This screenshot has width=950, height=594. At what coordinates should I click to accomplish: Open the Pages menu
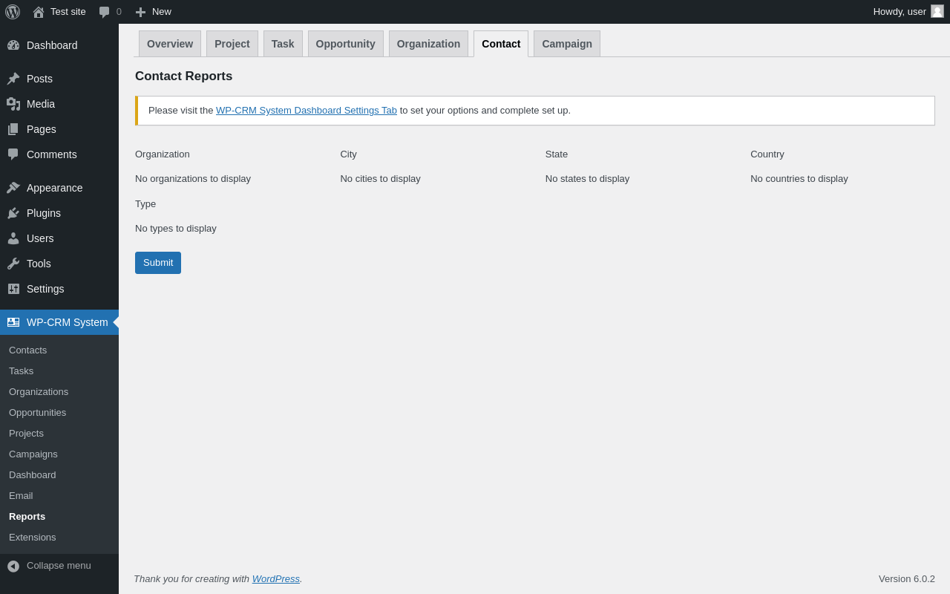tap(59, 129)
